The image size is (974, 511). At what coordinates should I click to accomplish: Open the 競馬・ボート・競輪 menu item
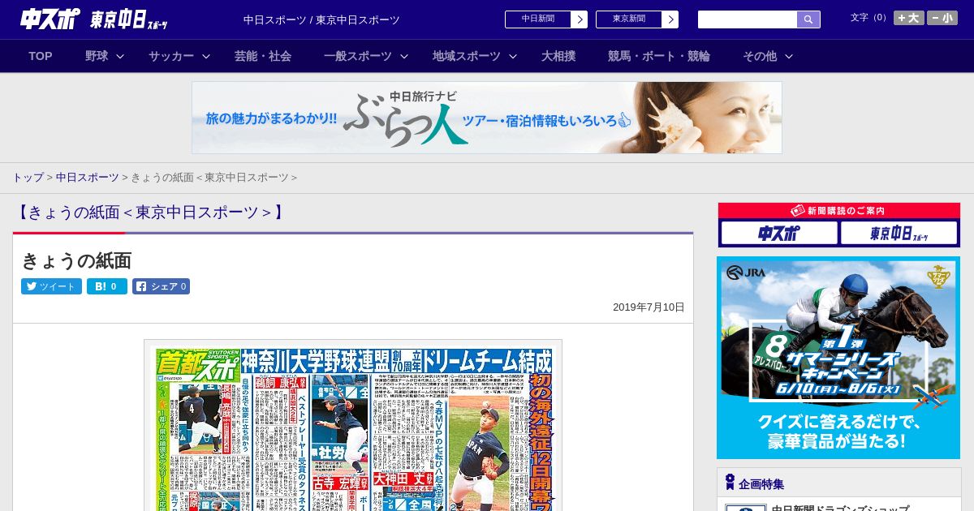pyautogui.click(x=659, y=56)
